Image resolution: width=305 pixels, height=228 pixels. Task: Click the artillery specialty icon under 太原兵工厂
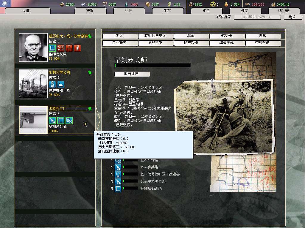(52, 120)
